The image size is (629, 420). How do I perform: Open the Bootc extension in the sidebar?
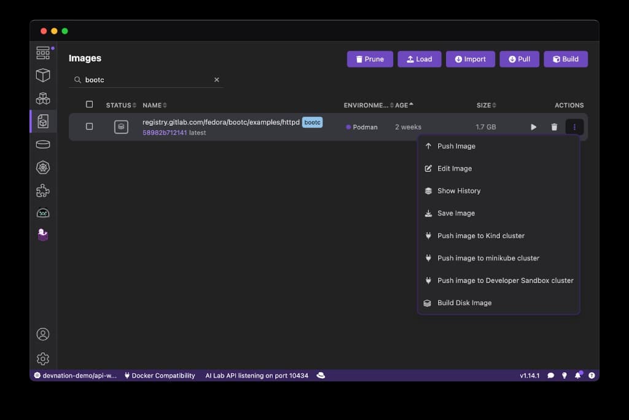(x=42, y=235)
